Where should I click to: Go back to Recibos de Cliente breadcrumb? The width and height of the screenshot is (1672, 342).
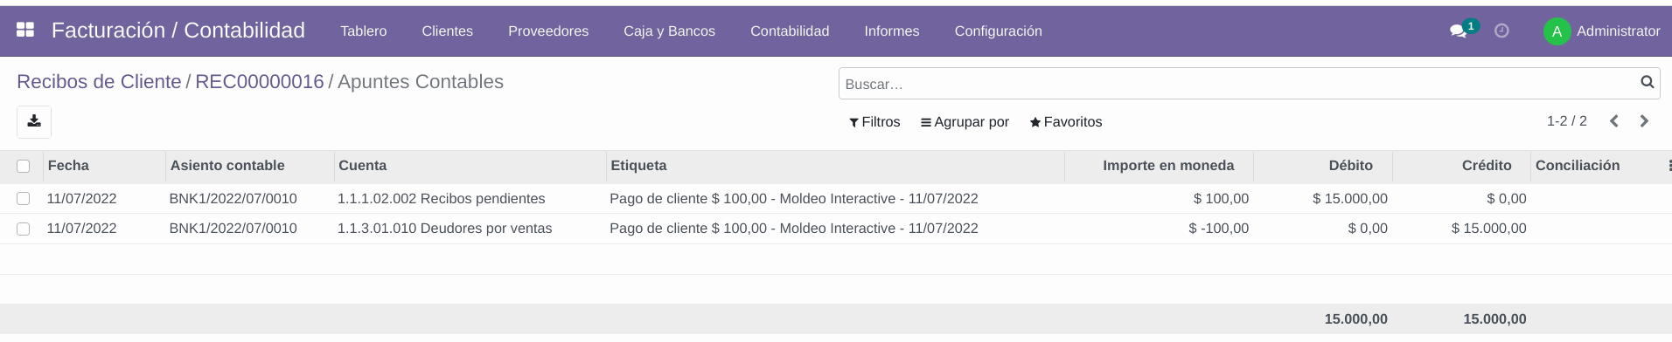(x=99, y=82)
